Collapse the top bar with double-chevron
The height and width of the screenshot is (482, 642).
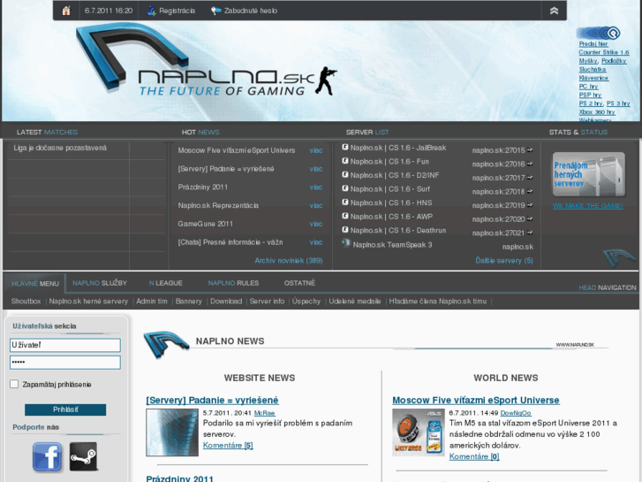[554, 11]
